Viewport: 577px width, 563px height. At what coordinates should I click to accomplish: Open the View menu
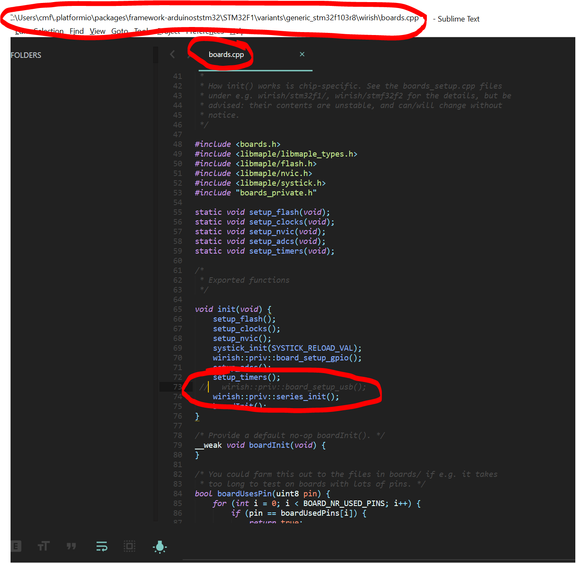pos(97,31)
